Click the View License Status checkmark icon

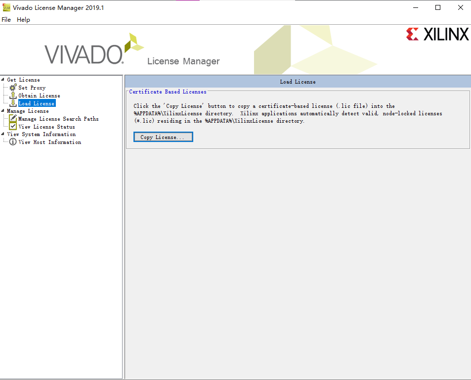tap(13, 126)
